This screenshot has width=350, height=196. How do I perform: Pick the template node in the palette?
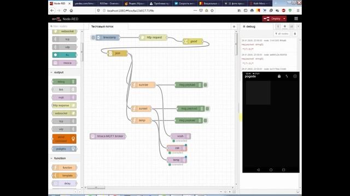click(x=65, y=175)
